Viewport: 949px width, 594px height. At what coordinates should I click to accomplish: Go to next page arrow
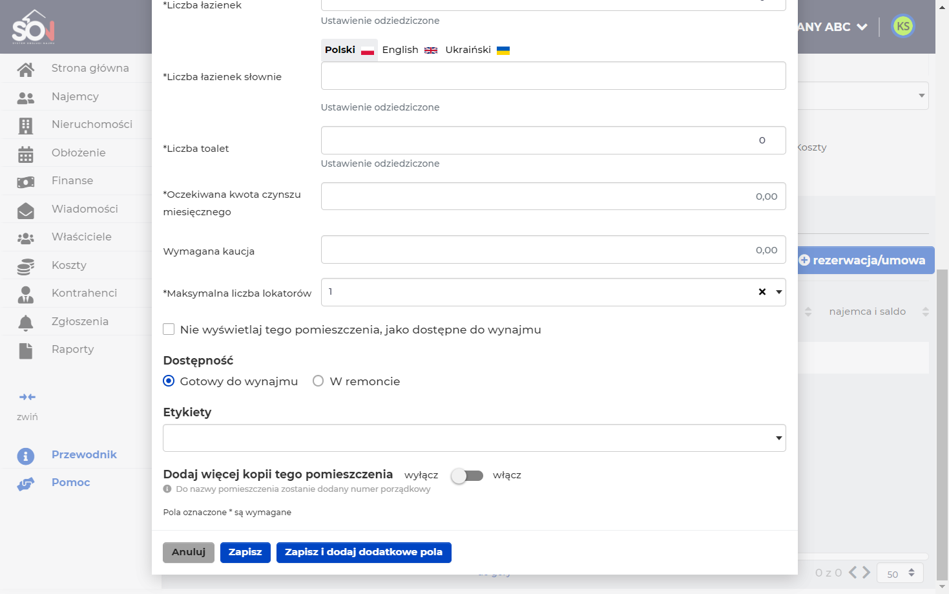click(x=866, y=573)
